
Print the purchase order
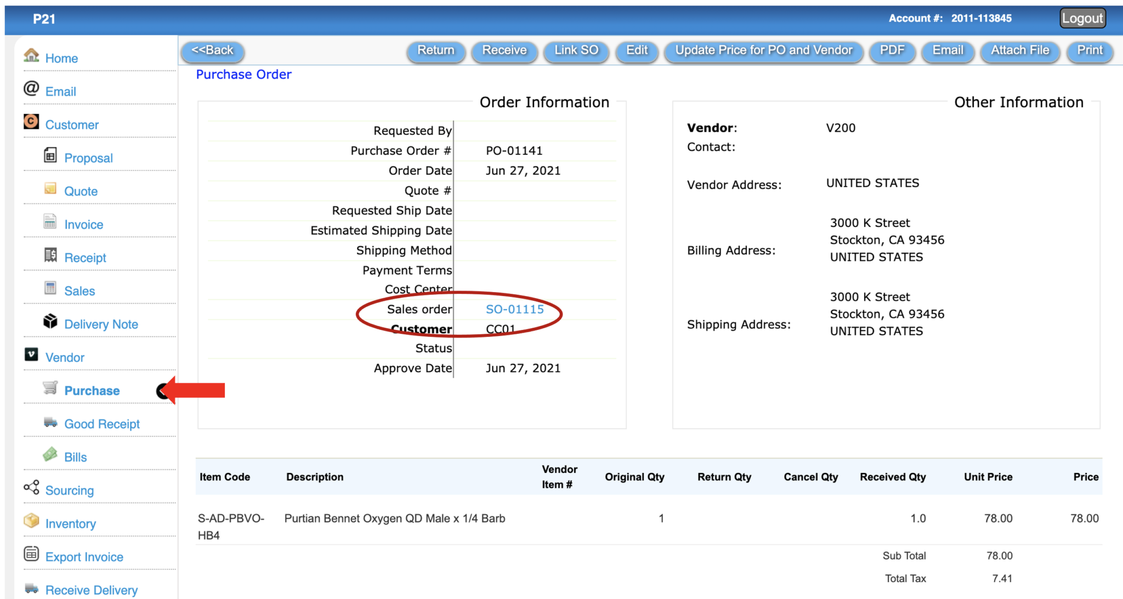(x=1090, y=51)
